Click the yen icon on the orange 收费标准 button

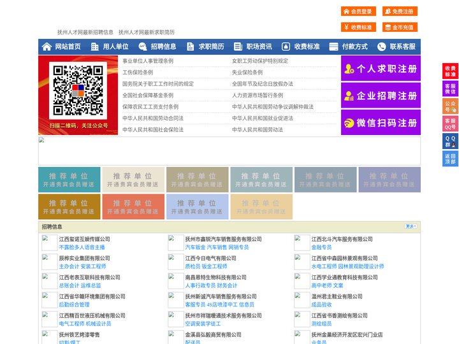pyautogui.click(x=346, y=27)
